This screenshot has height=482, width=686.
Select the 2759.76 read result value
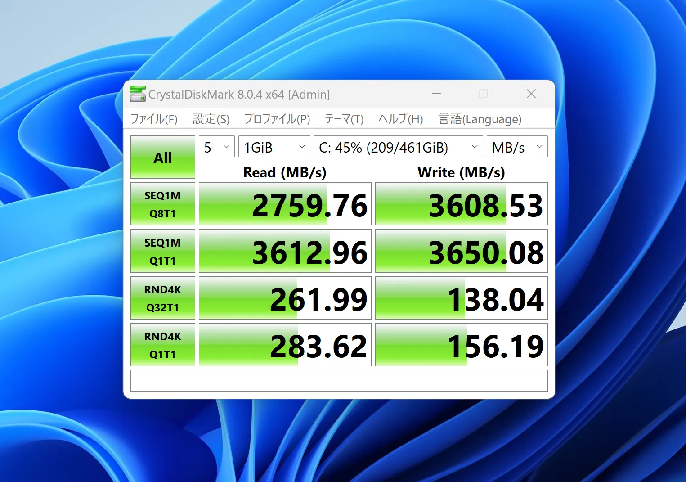285,204
